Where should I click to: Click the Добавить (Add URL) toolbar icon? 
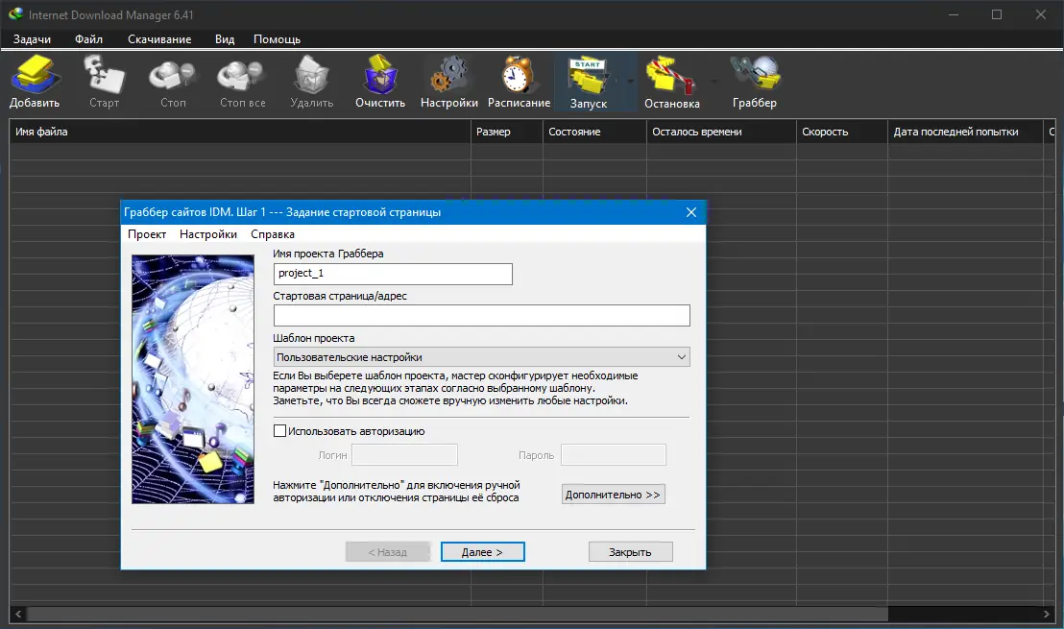tap(34, 75)
